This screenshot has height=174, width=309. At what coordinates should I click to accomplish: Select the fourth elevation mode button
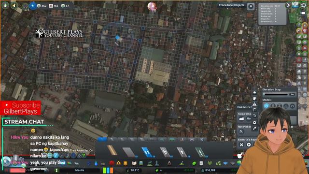pyautogui.click(x=286, y=106)
